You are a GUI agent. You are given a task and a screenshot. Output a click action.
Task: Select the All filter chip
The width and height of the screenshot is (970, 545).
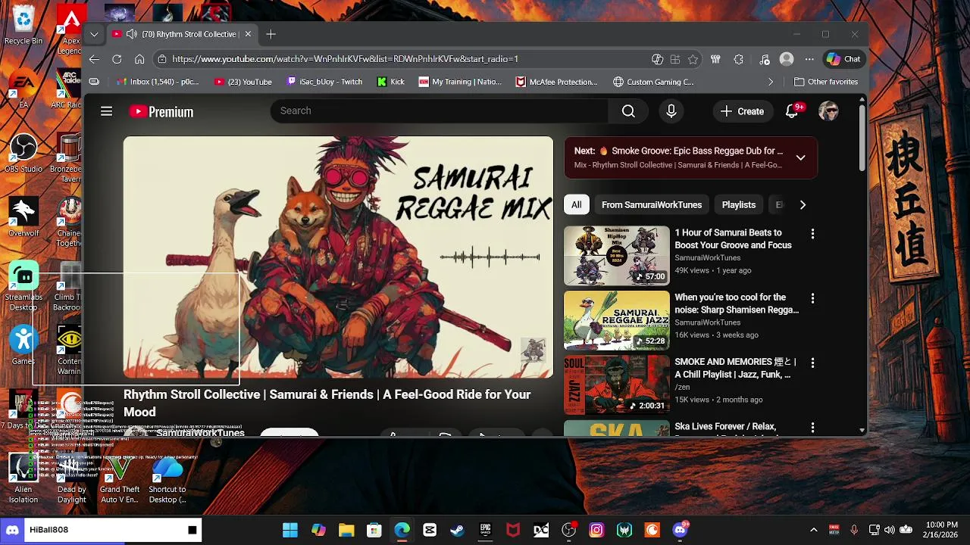point(576,205)
